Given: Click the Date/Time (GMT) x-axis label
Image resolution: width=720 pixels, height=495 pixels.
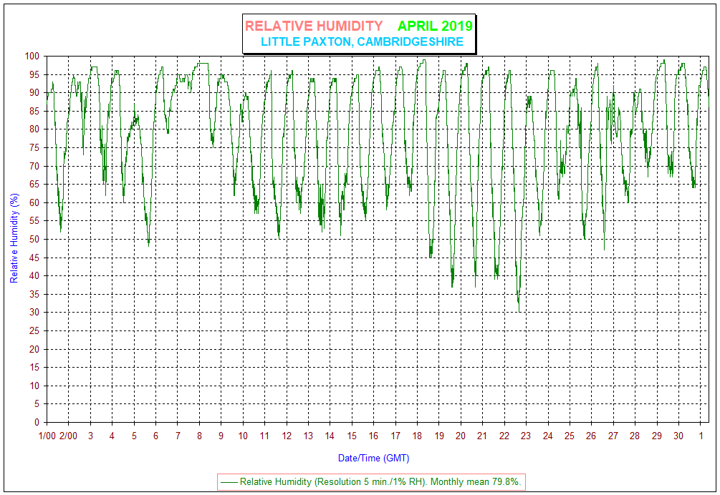Looking at the screenshot, I should (373, 458).
